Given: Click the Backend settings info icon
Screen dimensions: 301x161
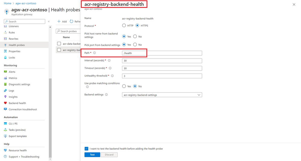Looking at the screenshot, I should [x=106, y=95].
